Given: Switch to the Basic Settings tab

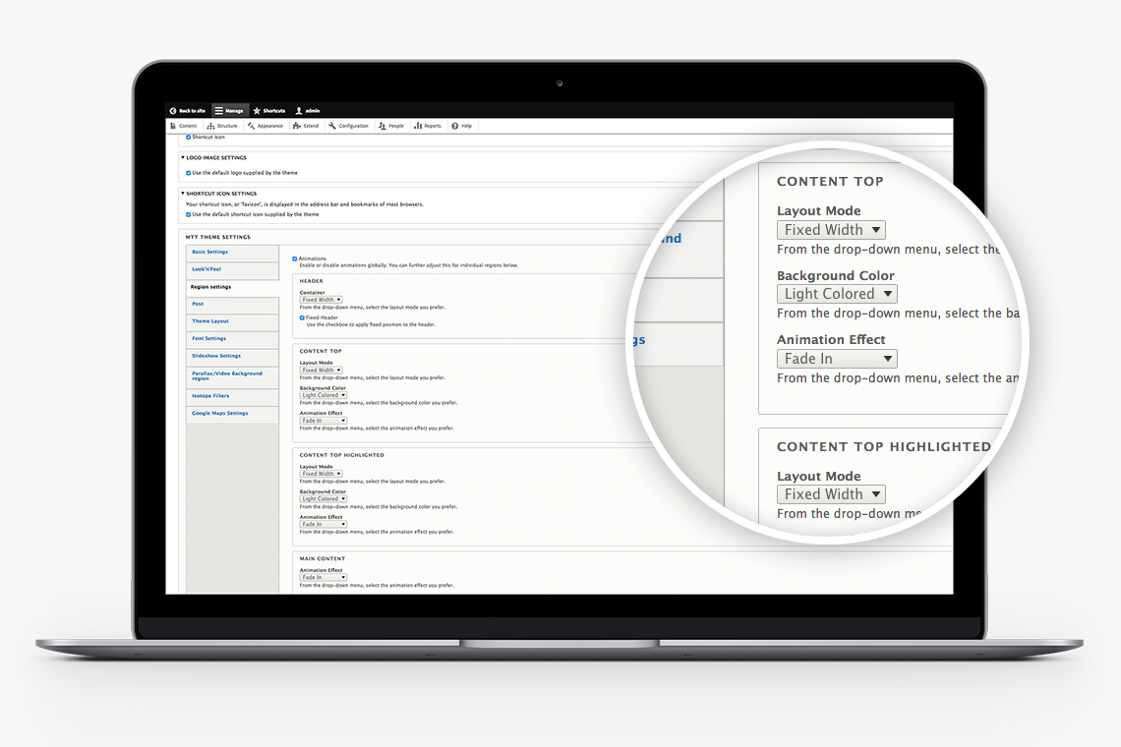Looking at the screenshot, I should [x=210, y=253].
